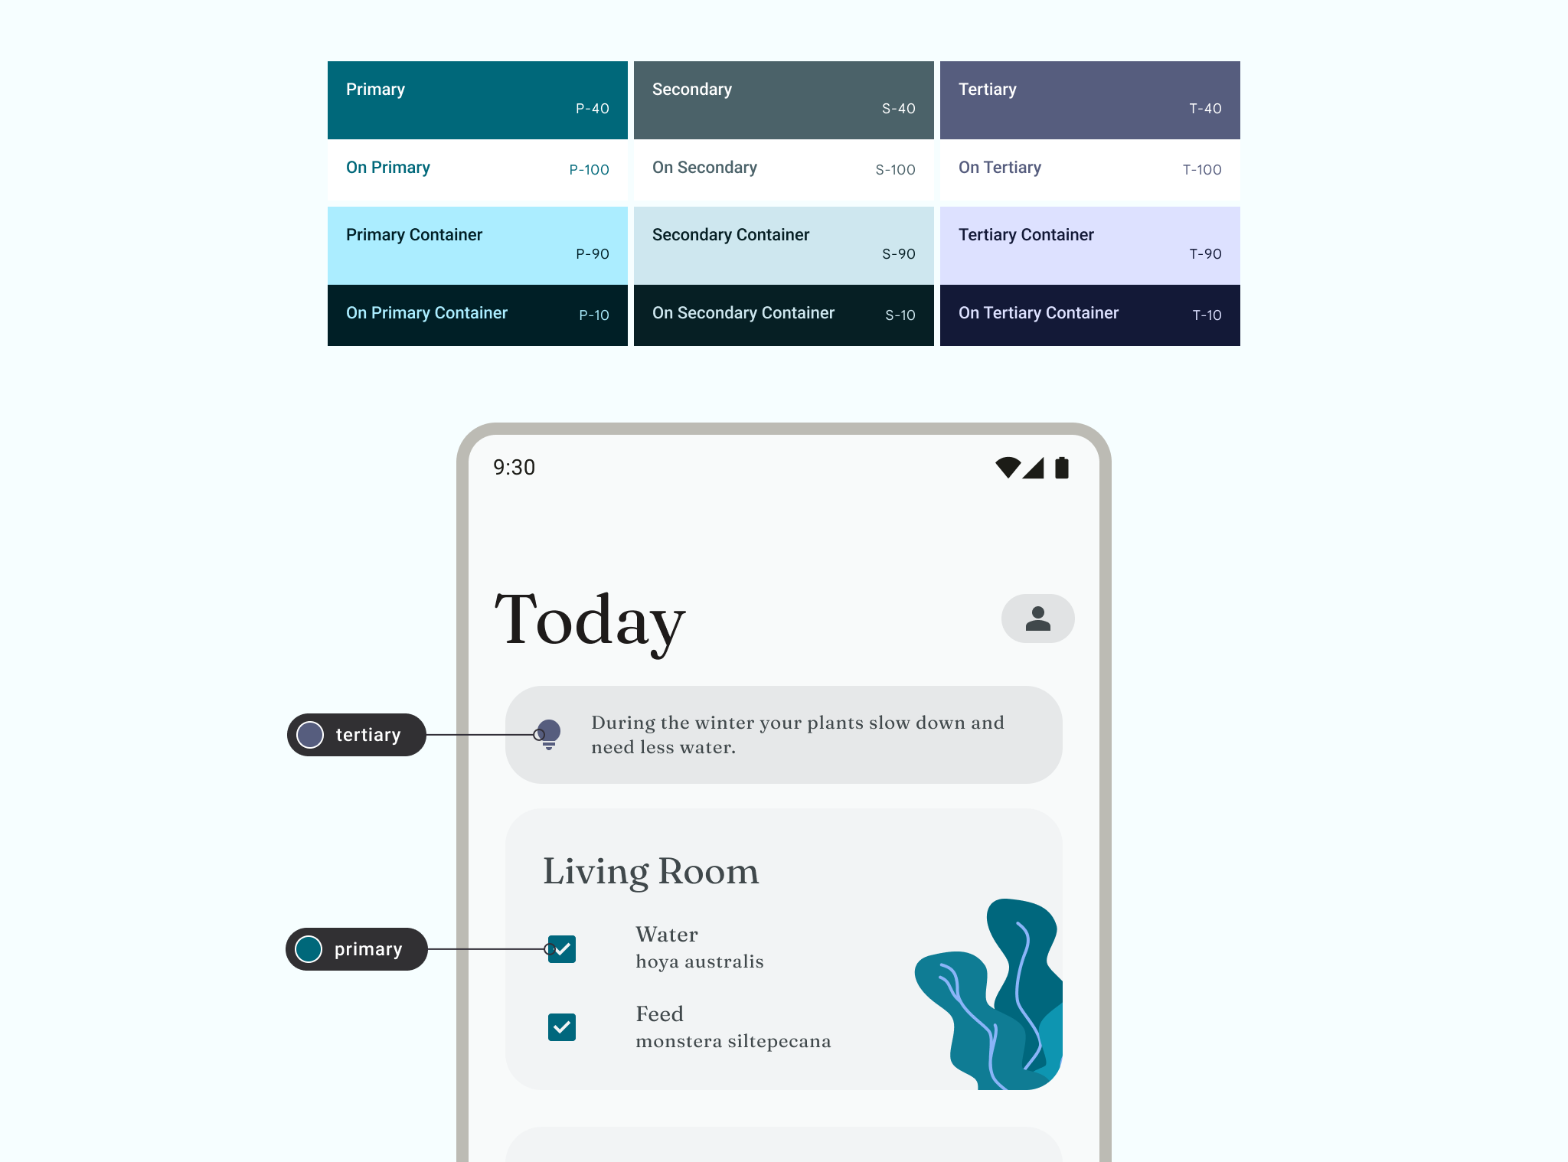
Task: Toggle the Feed monstera siltepecana checkbox
Action: pos(563,1027)
